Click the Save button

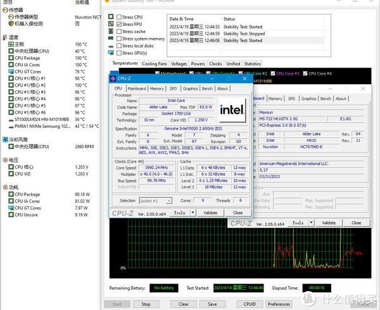tap(212, 304)
